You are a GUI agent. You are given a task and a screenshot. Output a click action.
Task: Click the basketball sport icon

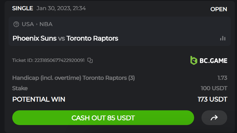coord(16,24)
